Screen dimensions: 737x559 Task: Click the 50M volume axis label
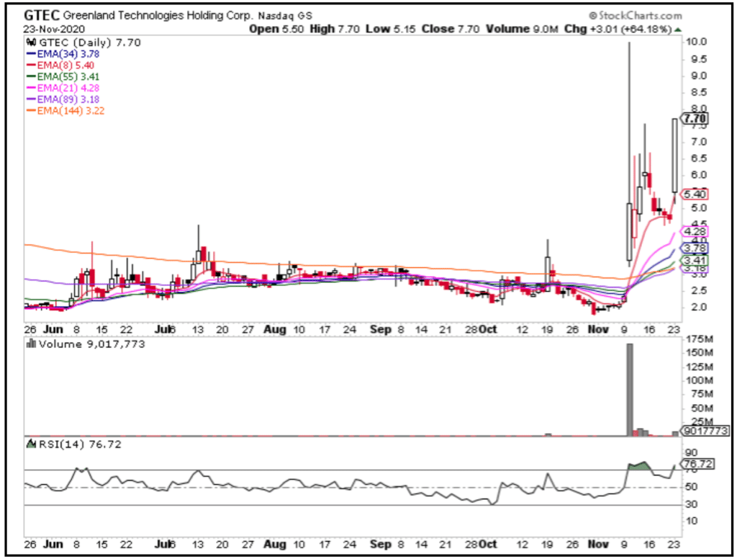click(702, 408)
